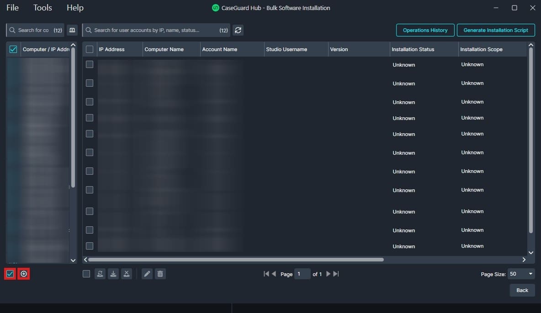Screen dimensions: 541x313
Task: Click the uninstall icon in bottom toolbar
Action: tap(127, 274)
